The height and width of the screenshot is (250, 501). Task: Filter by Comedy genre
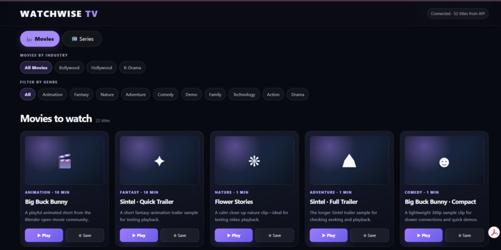pos(165,95)
